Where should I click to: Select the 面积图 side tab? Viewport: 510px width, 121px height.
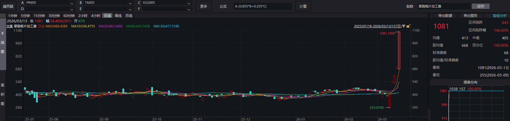3,94
